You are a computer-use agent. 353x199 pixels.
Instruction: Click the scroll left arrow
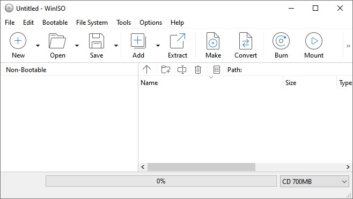(x=143, y=167)
